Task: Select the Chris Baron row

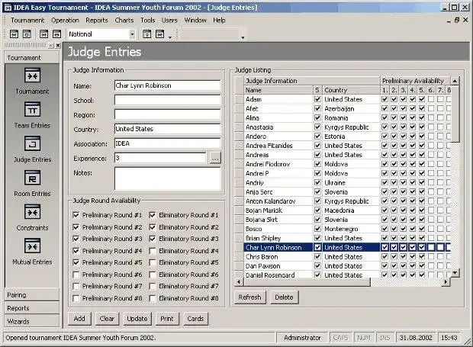Action: coord(347,257)
